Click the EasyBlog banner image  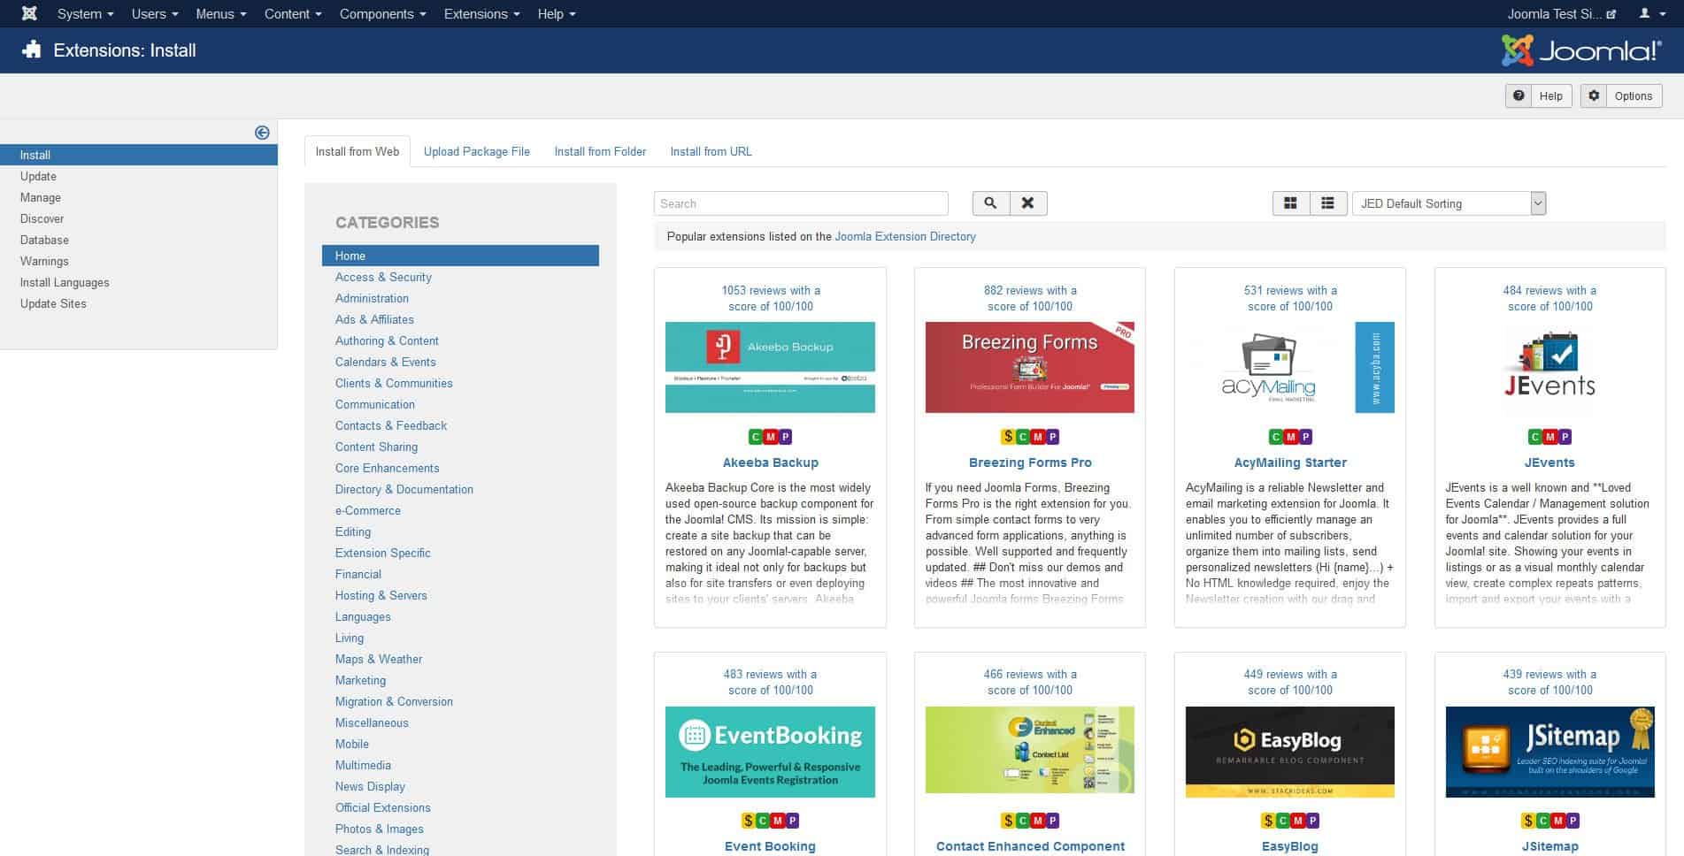point(1289,752)
